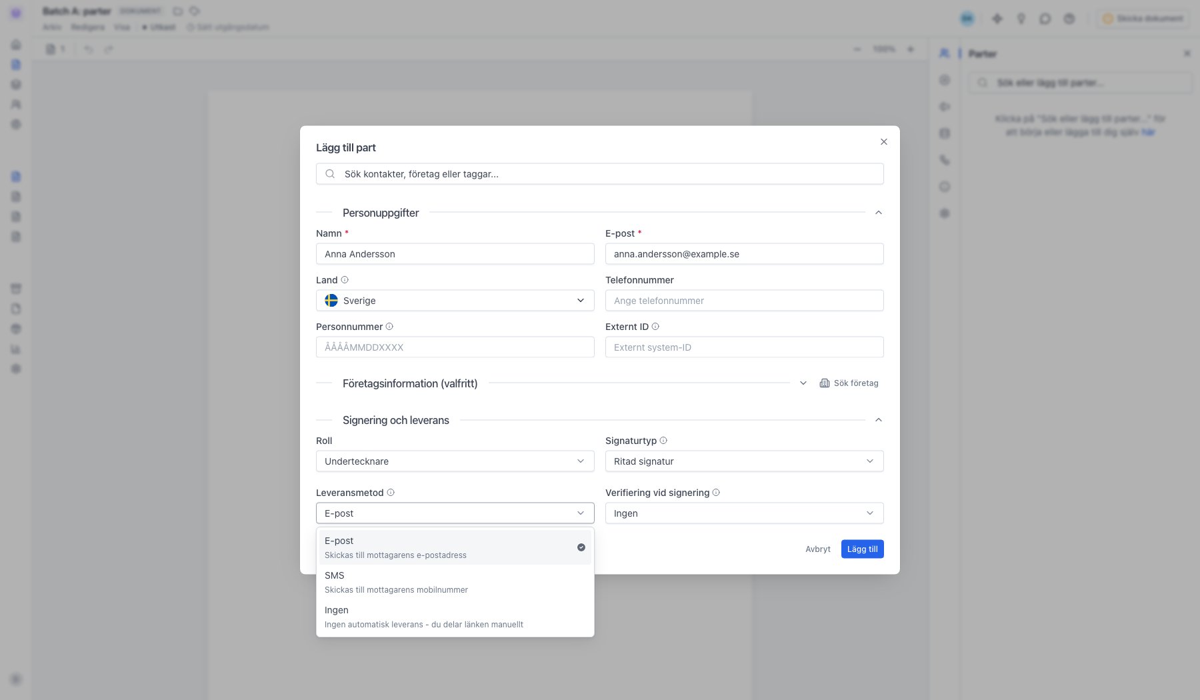Click the Personnummer input field
Image resolution: width=1200 pixels, height=700 pixels.
[x=455, y=347]
